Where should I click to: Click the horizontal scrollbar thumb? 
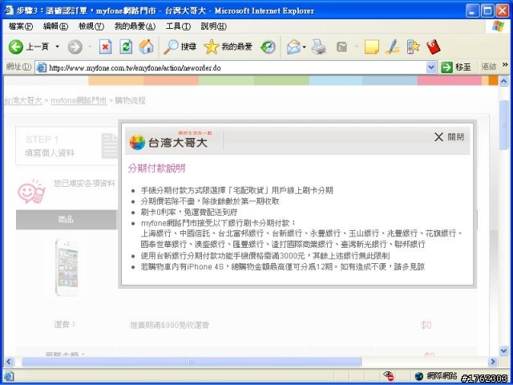192,362
